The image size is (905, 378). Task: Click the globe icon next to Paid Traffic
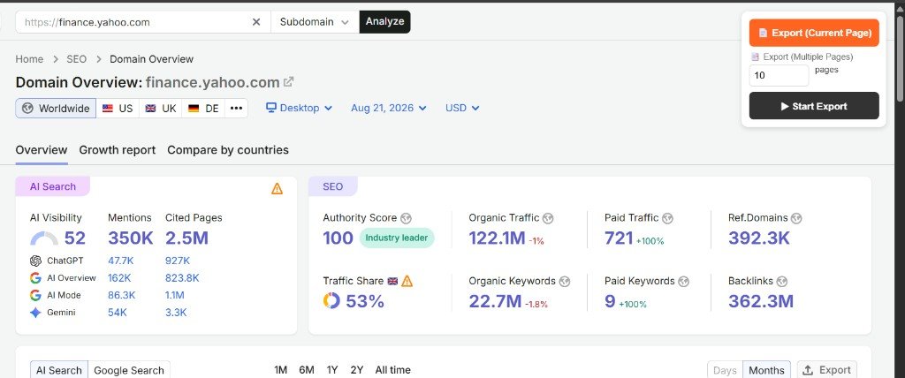pos(668,218)
